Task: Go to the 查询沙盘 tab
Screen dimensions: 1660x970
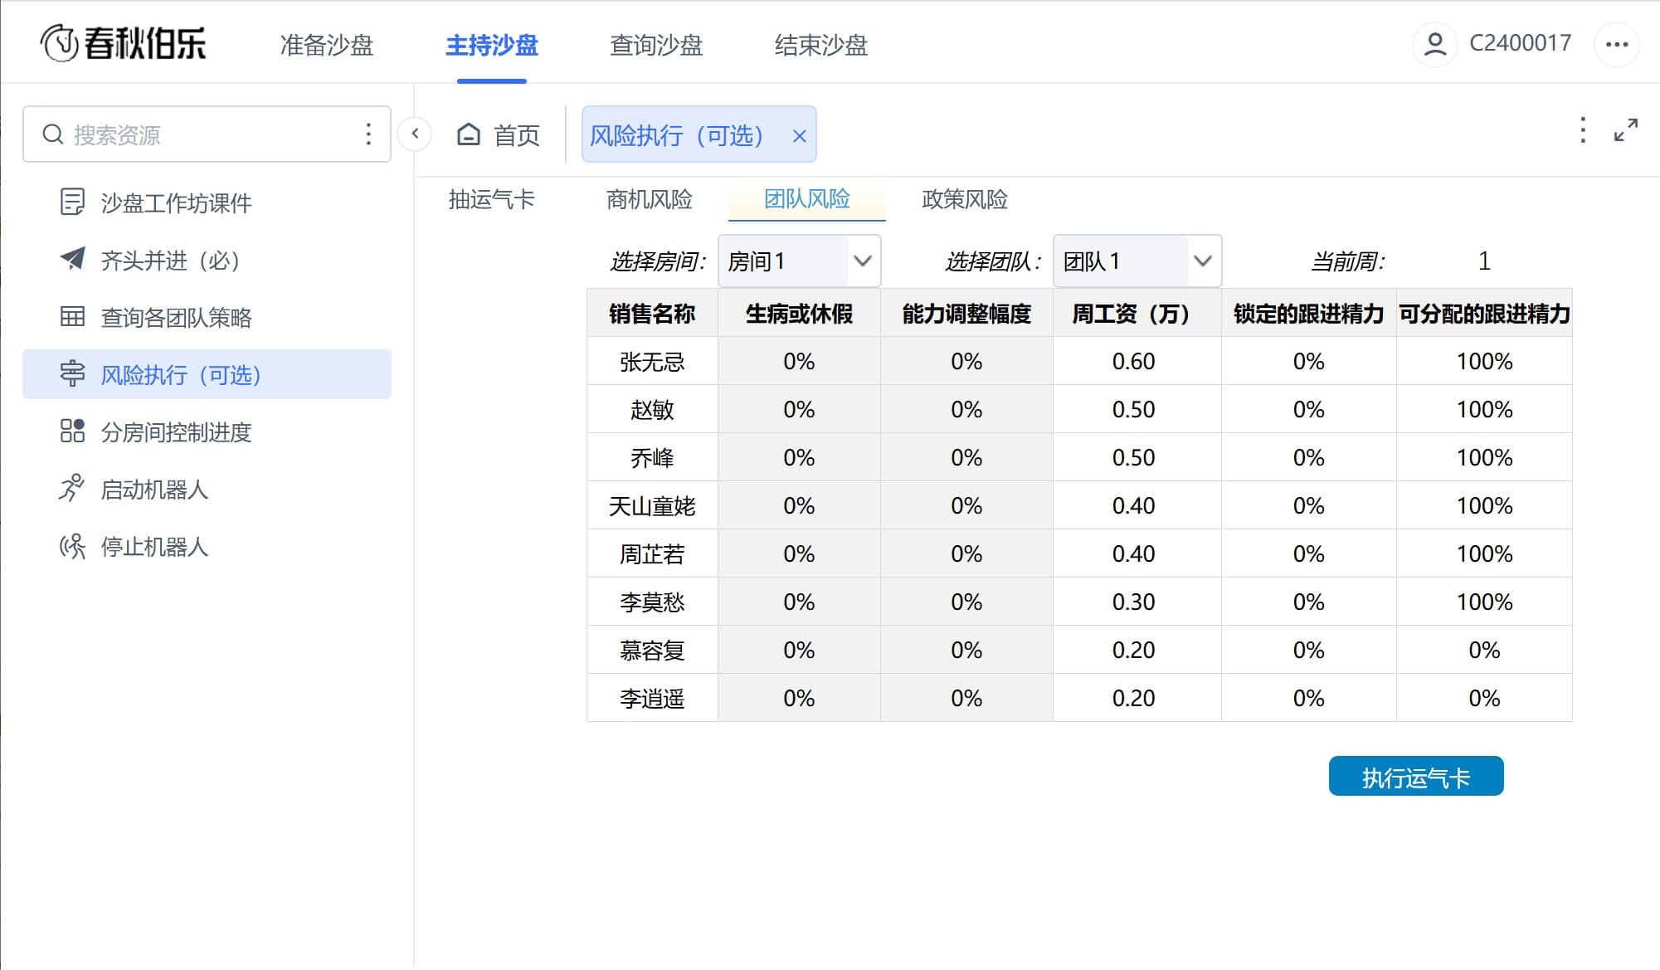Action: pos(656,45)
